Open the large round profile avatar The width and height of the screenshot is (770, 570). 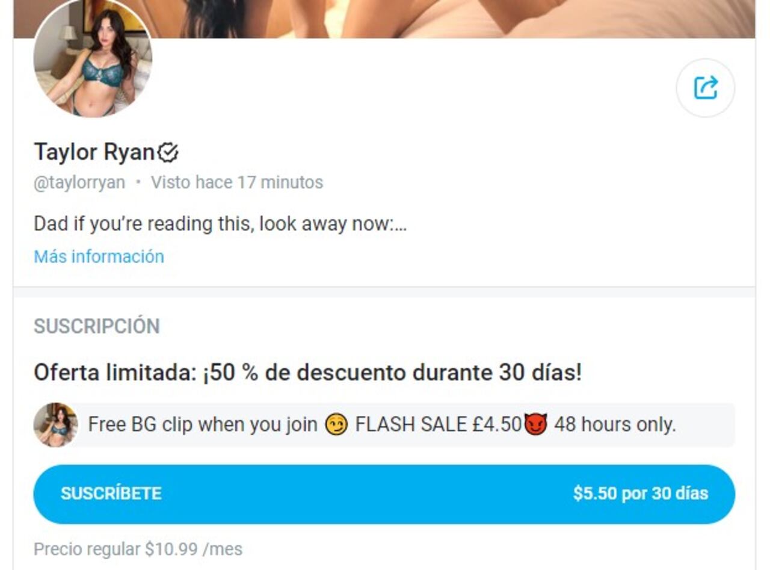(93, 58)
